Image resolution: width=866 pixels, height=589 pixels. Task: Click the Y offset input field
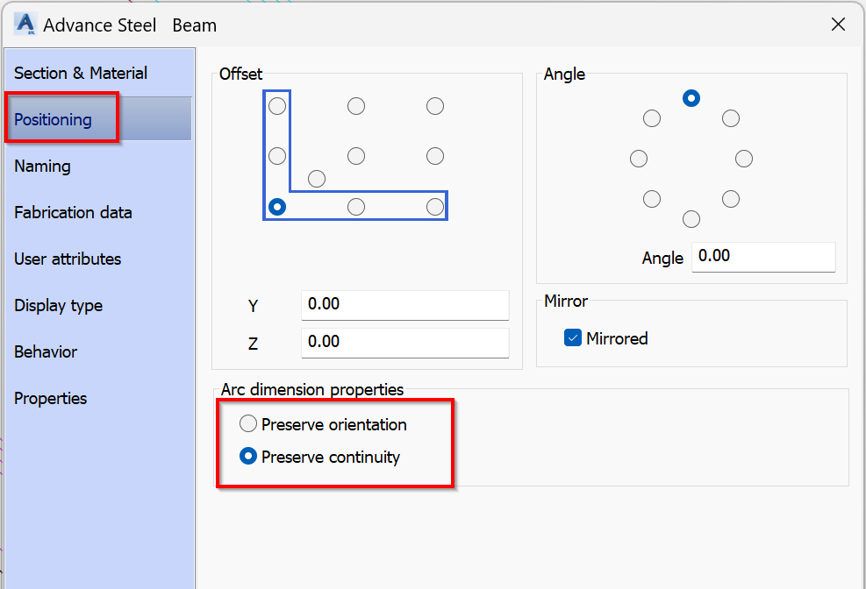(404, 305)
